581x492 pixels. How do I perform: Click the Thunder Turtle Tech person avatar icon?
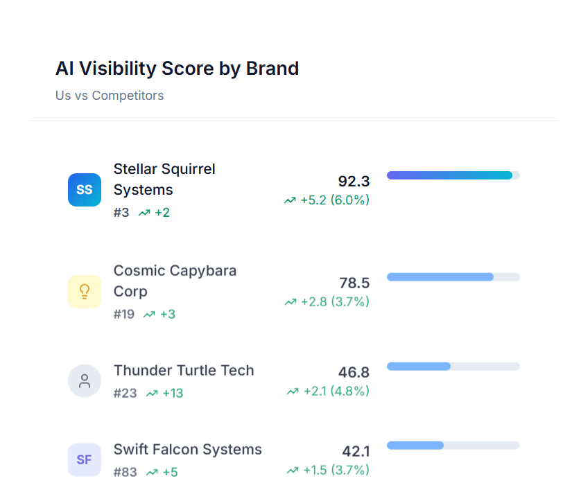coord(84,380)
